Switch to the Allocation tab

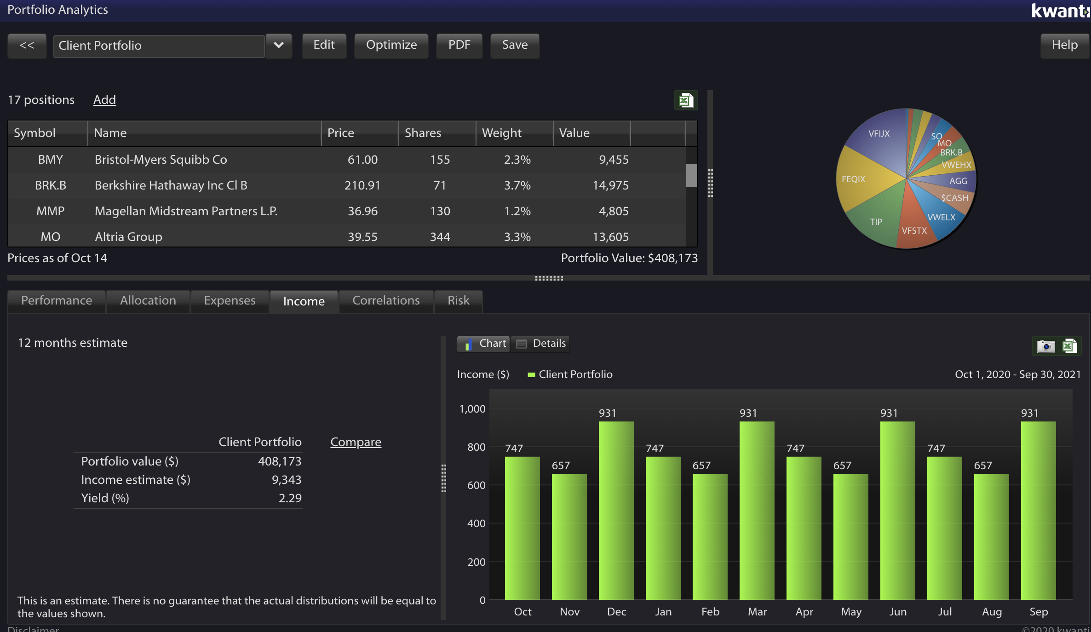coord(148,301)
